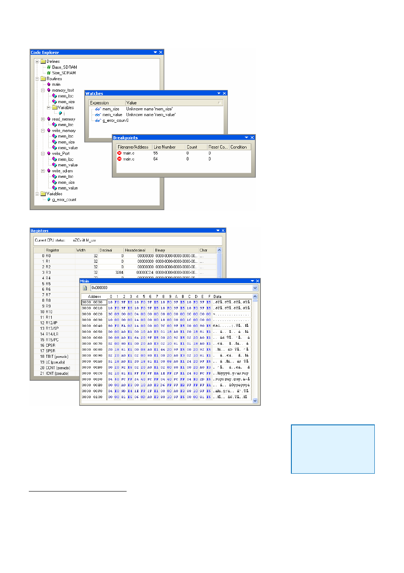Click the write_sdram routine icon
Viewport: 404px width, 573px height.
click(49, 171)
